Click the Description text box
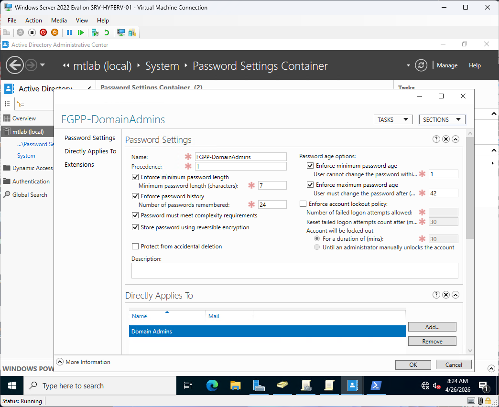 (295, 270)
